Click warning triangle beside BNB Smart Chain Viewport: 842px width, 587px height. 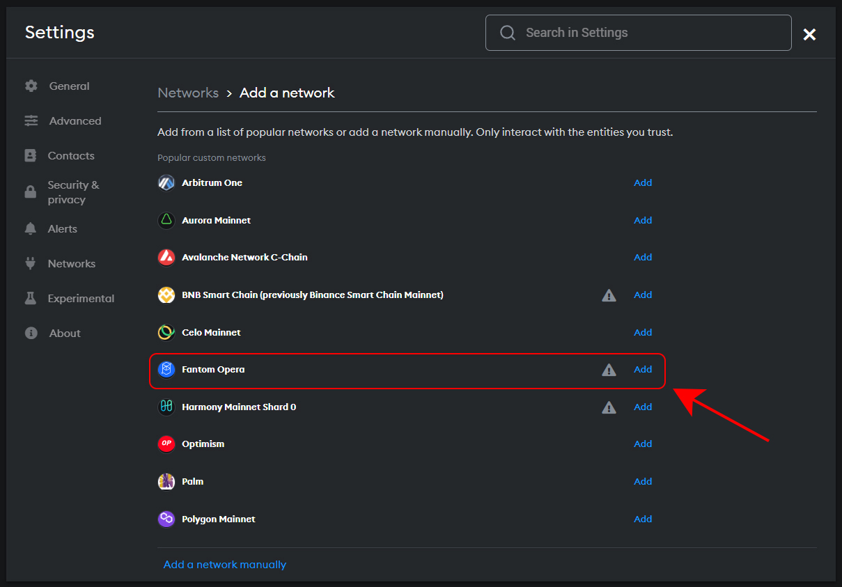coord(609,295)
